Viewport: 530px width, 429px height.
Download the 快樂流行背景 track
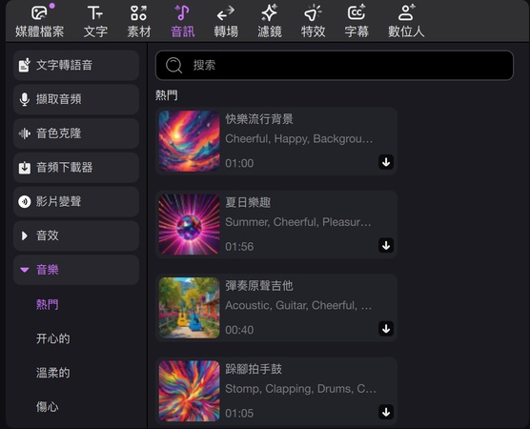(x=386, y=162)
